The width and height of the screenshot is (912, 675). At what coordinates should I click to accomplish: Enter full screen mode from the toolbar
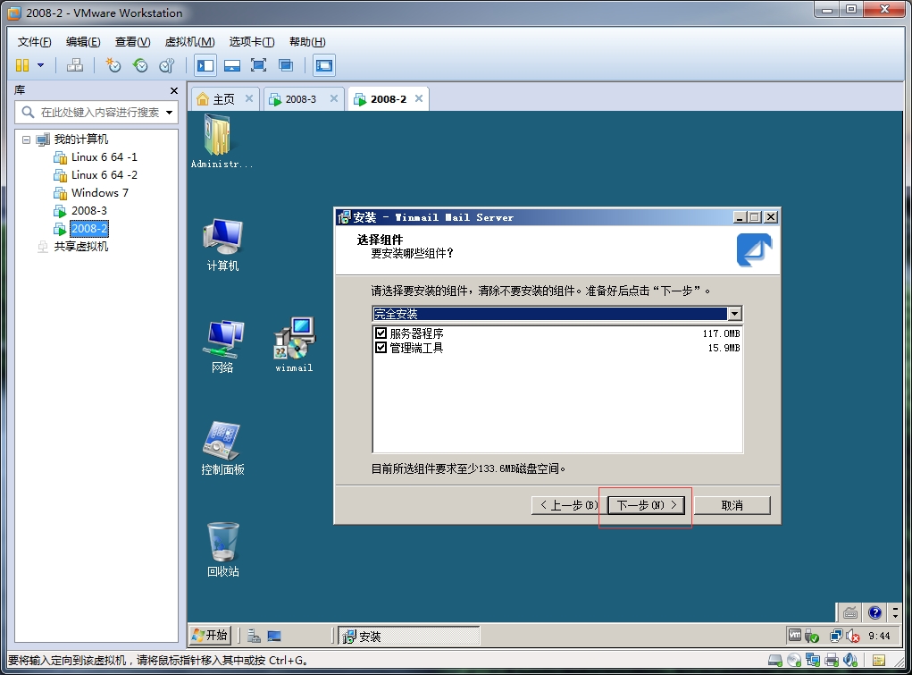pyautogui.click(x=259, y=65)
